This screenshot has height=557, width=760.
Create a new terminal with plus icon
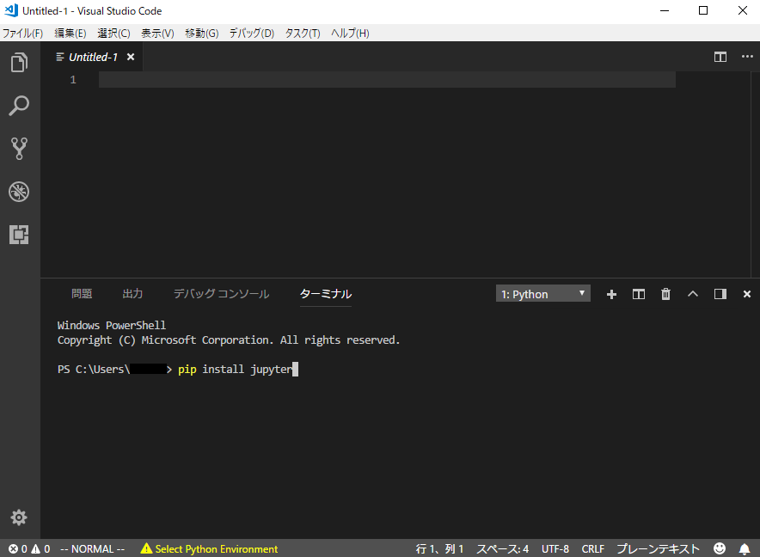coord(611,294)
